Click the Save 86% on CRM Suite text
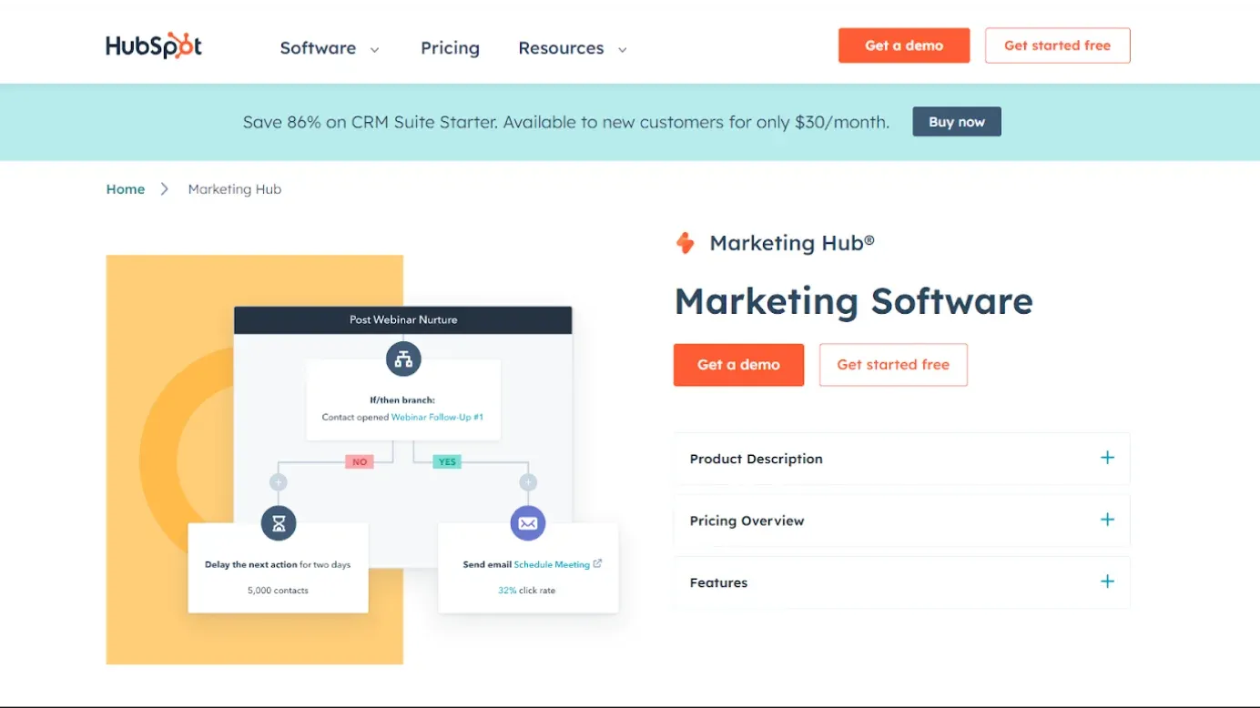 566,122
